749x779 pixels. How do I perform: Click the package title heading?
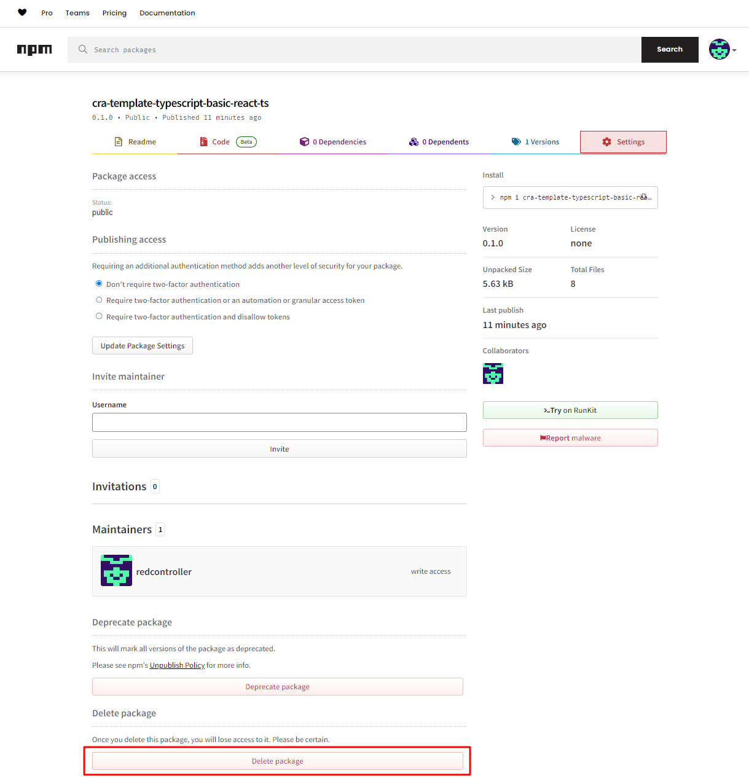tap(181, 103)
